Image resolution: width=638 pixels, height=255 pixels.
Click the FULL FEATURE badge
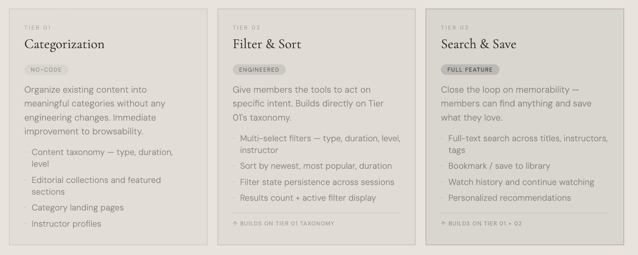click(470, 70)
